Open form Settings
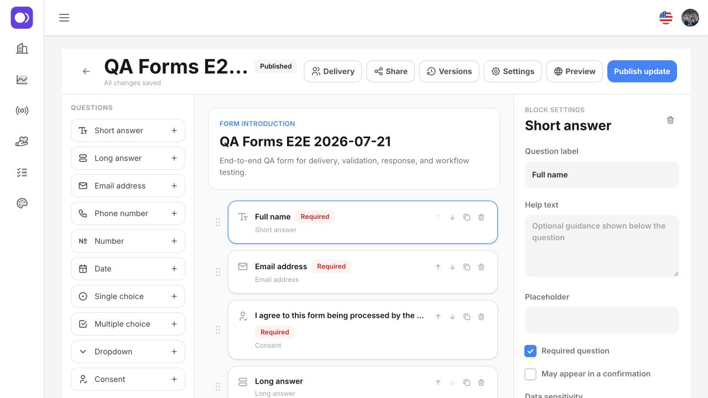This screenshot has width=708, height=398. coord(513,71)
